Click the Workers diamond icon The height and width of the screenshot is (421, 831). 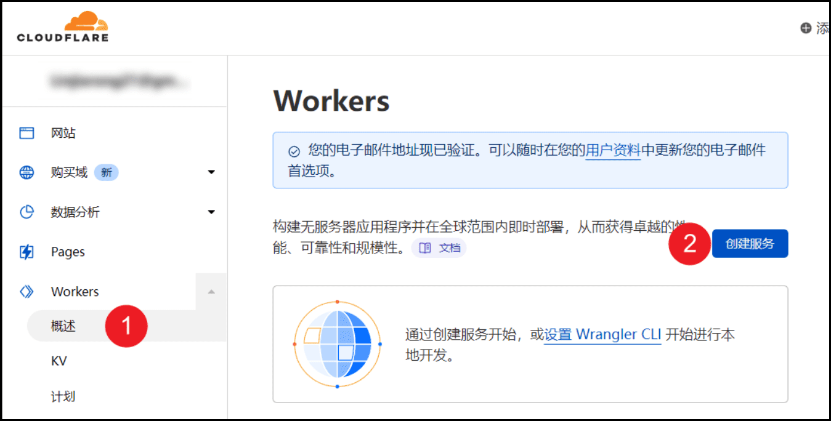tap(26, 292)
